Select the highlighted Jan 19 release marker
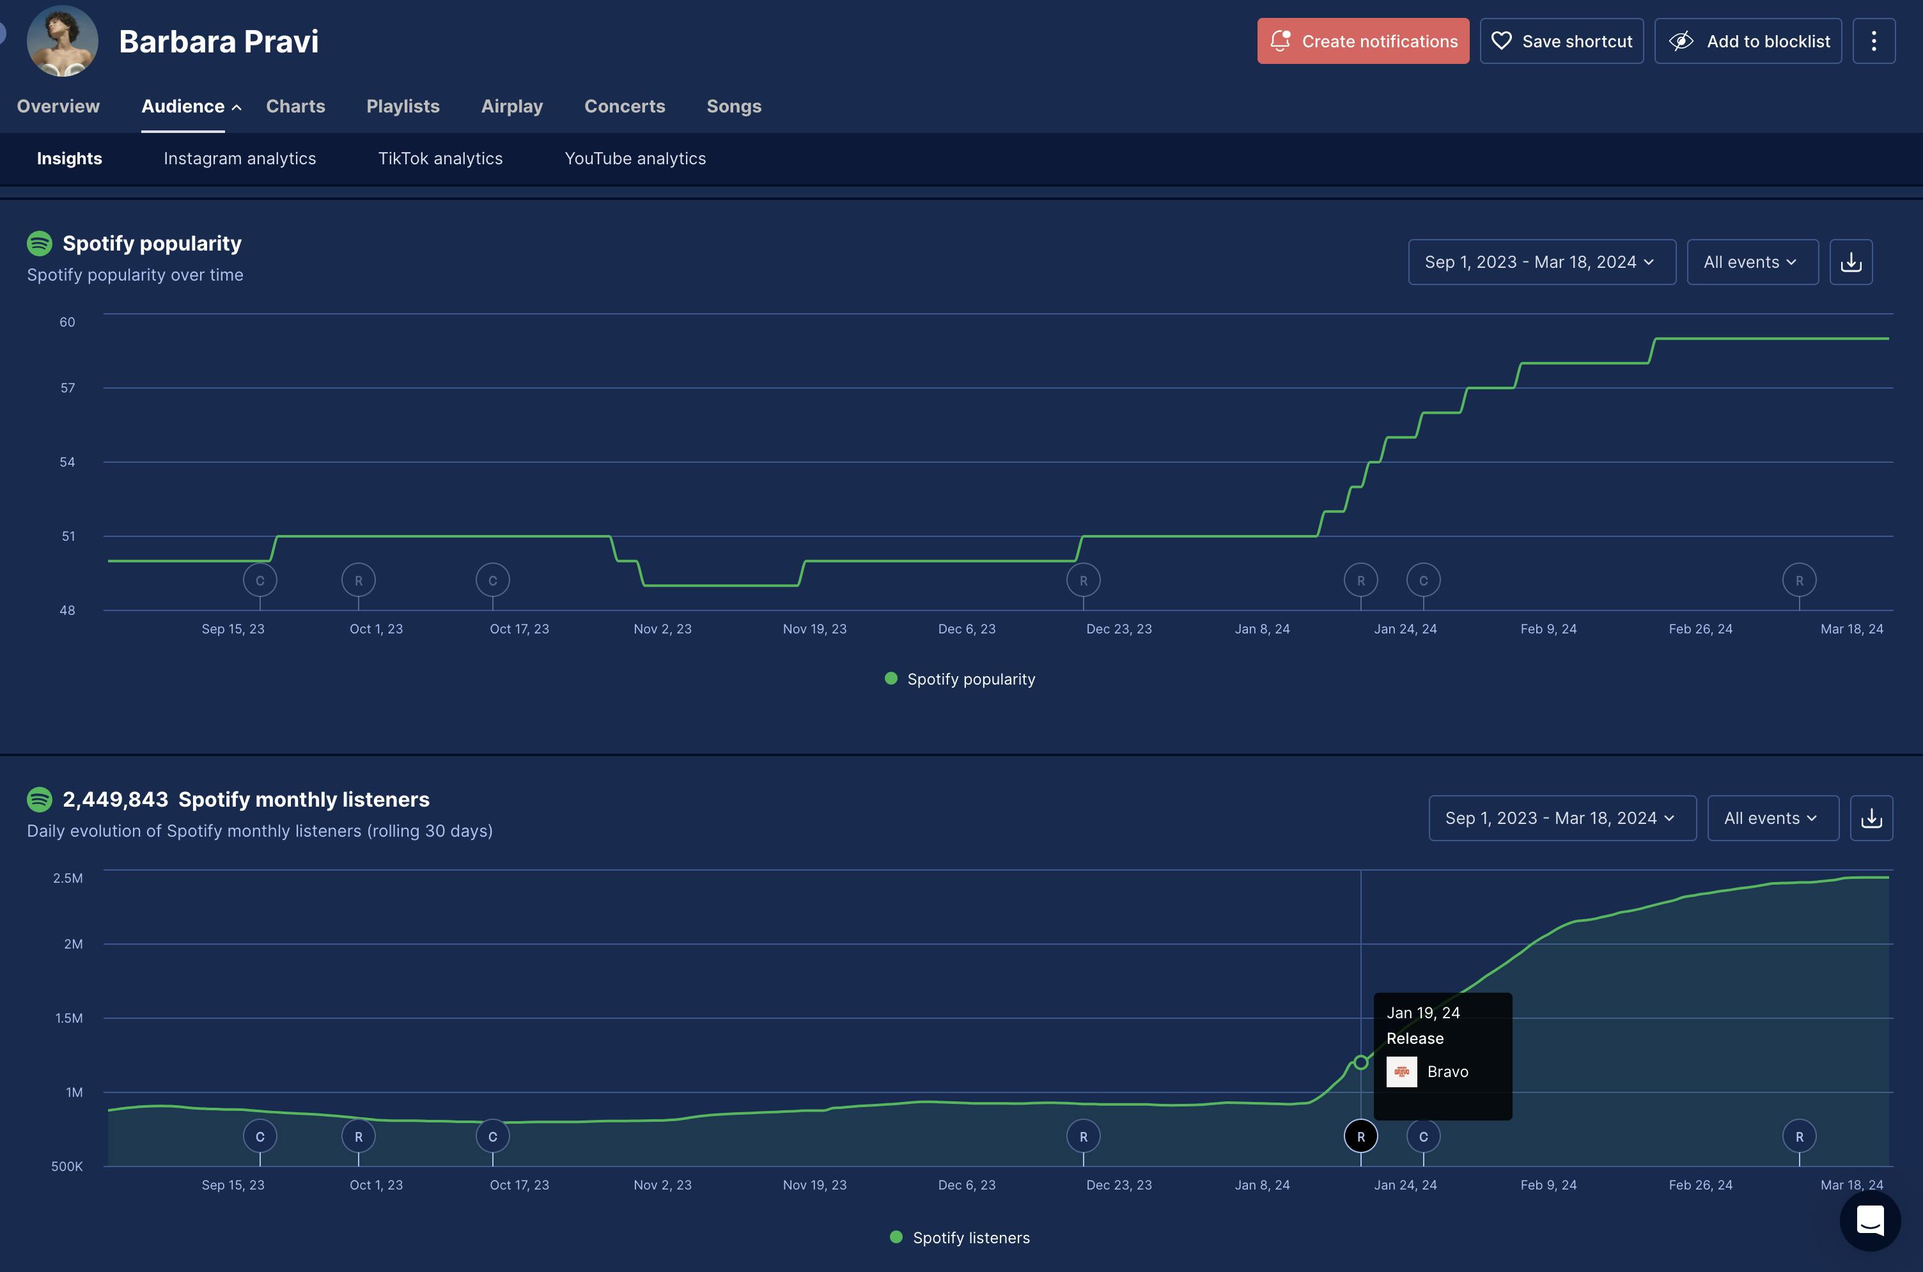The image size is (1923, 1272). (1360, 1136)
